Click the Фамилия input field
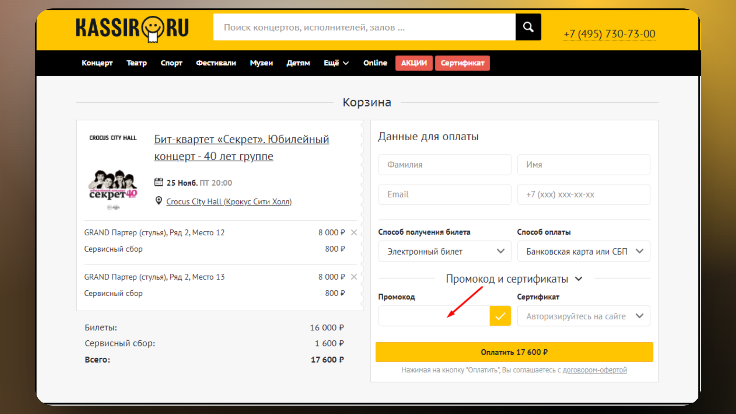This screenshot has width=736, height=414. click(x=444, y=164)
